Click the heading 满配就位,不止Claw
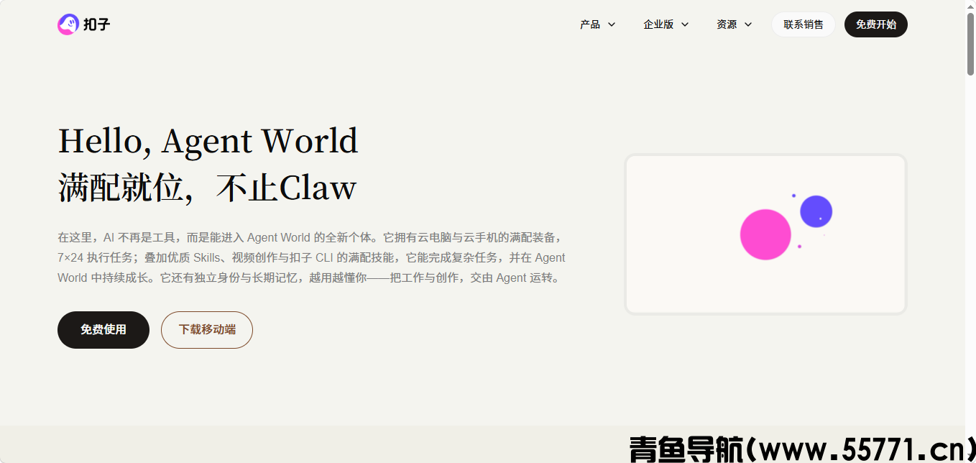 point(207,188)
